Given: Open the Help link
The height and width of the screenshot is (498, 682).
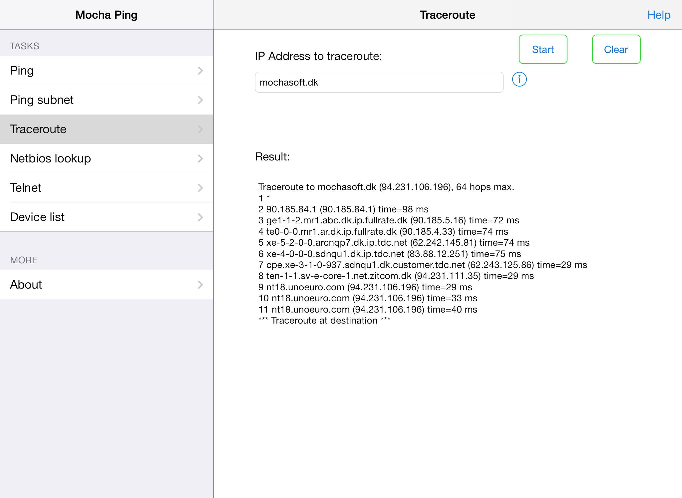Looking at the screenshot, I should click(659, 15).
